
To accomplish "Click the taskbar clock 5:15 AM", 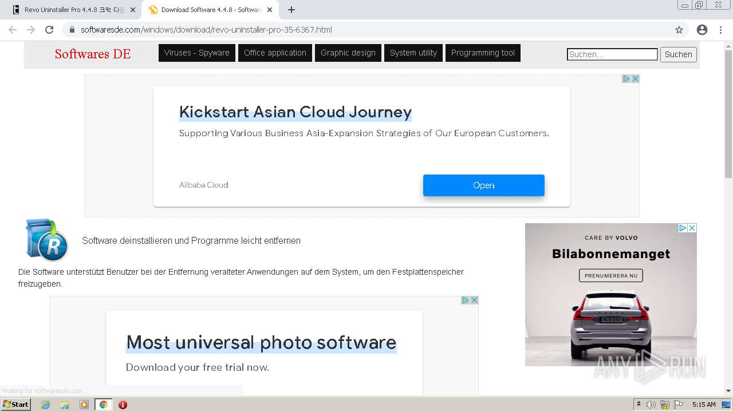I will (x=704, y=405).
